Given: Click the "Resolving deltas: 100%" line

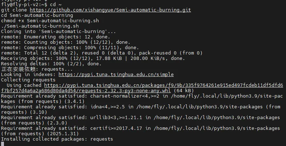Looking at the screenshot, I should coord(51,64).
